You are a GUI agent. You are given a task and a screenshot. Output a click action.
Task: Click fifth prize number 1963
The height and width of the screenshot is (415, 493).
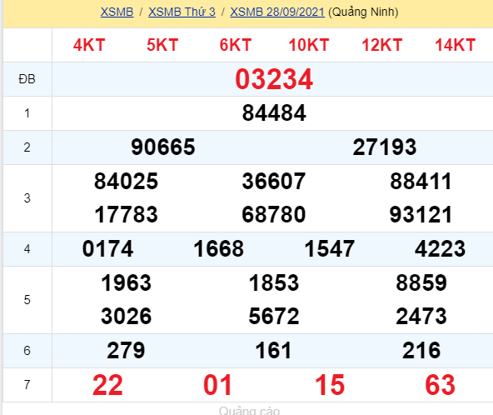point(126,282)
